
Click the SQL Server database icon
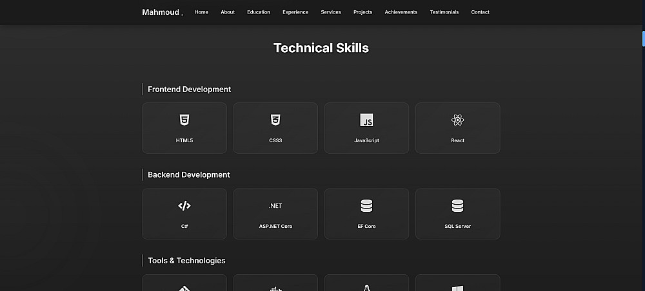pos(457,206)
